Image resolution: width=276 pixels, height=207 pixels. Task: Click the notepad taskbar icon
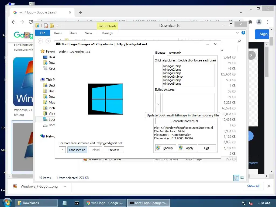click(65, 203)
